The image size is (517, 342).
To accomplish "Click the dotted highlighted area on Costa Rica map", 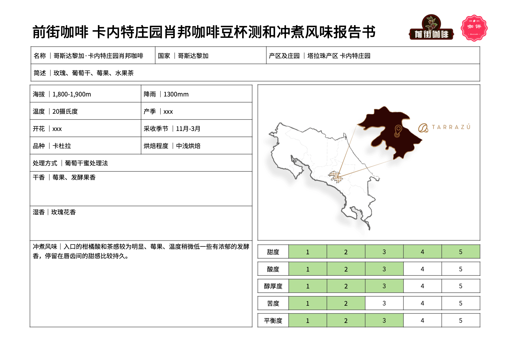I will [336, 177].
